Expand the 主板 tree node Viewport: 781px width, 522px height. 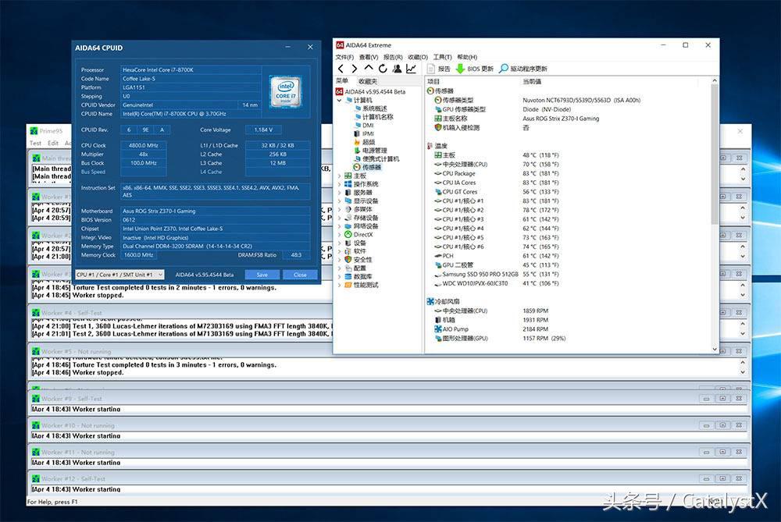pyautogui.click(x=340, y=176)
